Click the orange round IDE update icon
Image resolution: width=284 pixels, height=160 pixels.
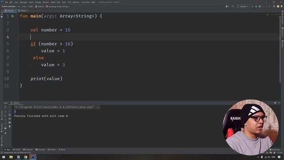tap(278, 6)
